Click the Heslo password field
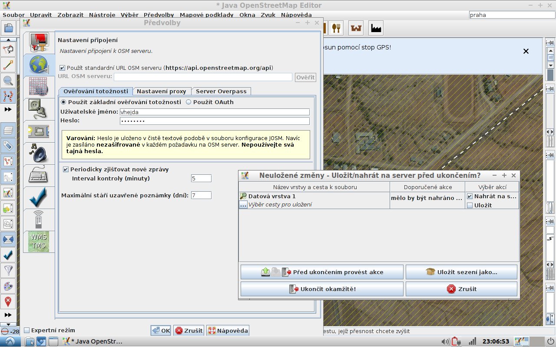556x347 pixels. coord(215,121)
